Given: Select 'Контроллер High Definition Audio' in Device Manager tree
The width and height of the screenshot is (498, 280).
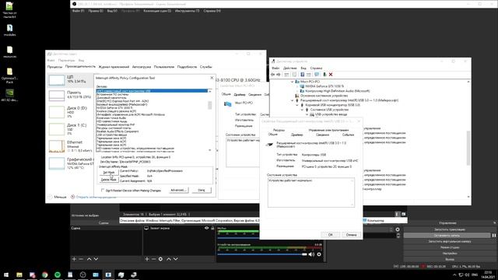Looking at the screenshot, I should pos(337,91).
